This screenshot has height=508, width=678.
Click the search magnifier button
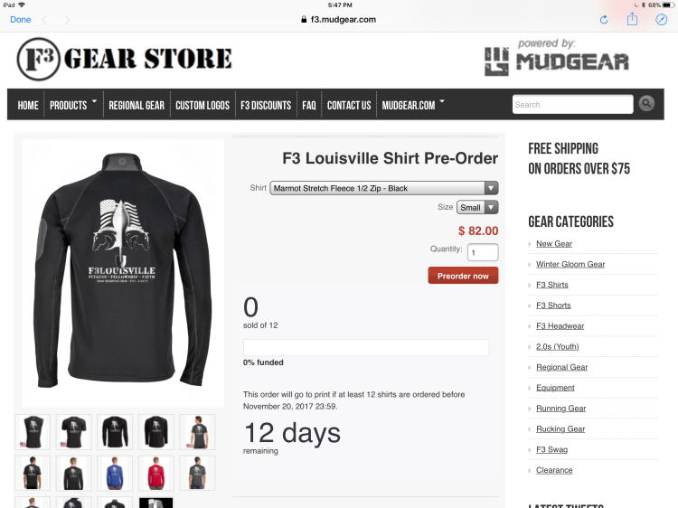click(646, 103)
